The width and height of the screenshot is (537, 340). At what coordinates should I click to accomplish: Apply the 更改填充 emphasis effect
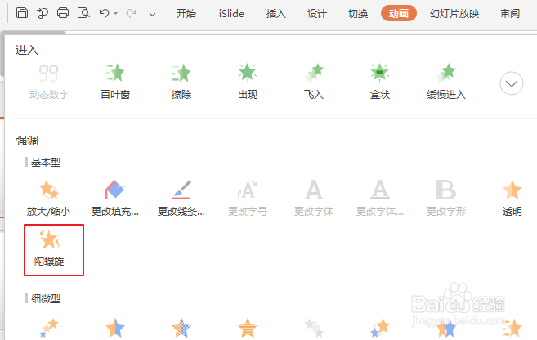[x=115, y=199]
